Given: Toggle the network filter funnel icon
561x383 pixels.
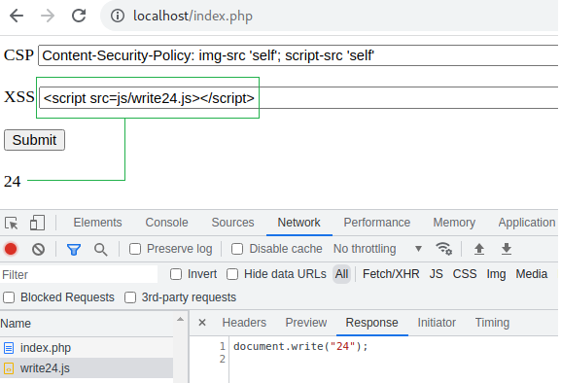Looking at the screenshot, I should click(x=74, y=249).
